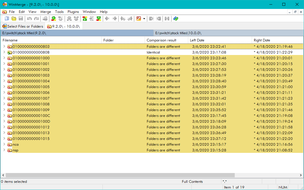Click the Copy to Right arrow icon

coord(107,18)
